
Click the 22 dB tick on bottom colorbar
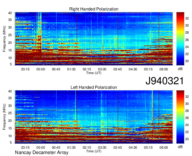(x=187, y=132)
